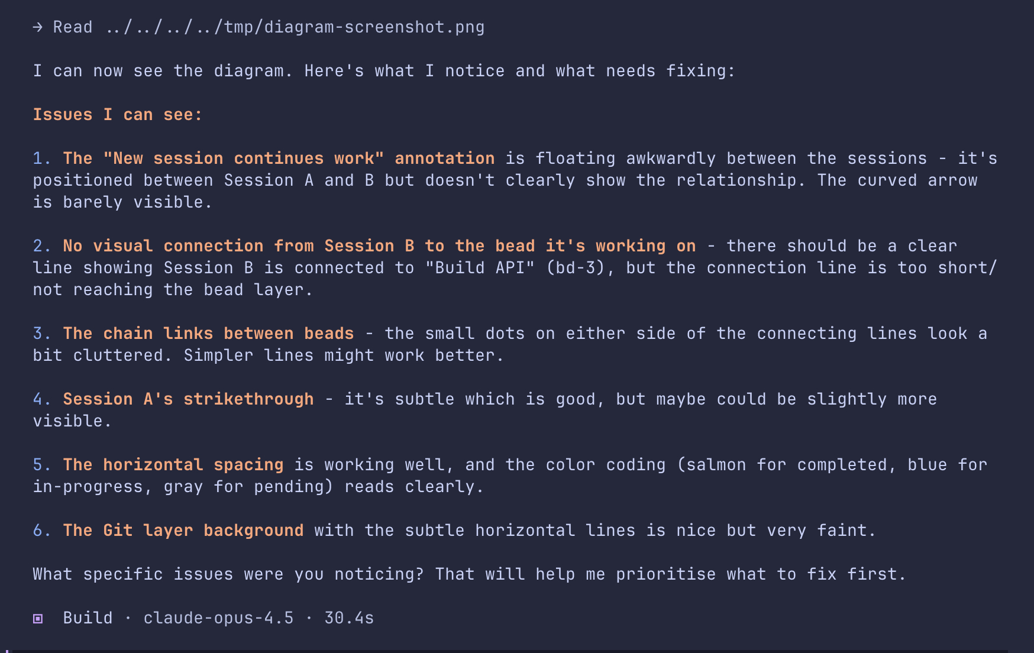Select the "New session continues work" annotation heading
1034x653 pixels.
click(279, 159)
